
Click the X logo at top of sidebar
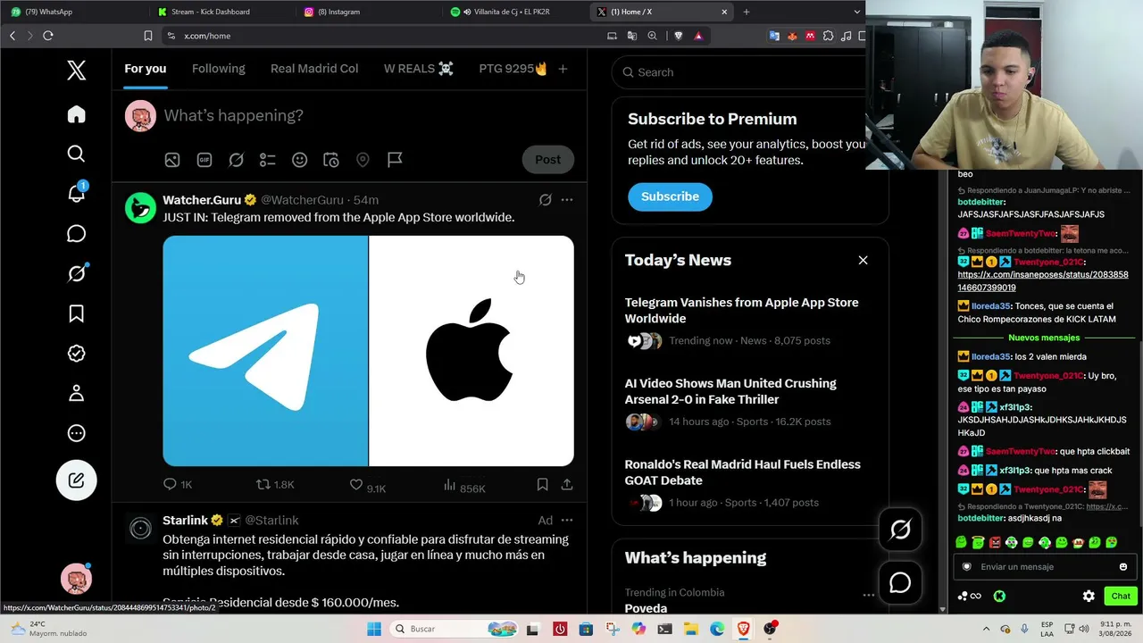77,71
